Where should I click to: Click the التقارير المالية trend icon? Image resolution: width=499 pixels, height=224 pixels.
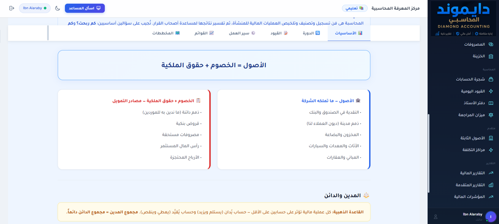click(x=491, y=173)
